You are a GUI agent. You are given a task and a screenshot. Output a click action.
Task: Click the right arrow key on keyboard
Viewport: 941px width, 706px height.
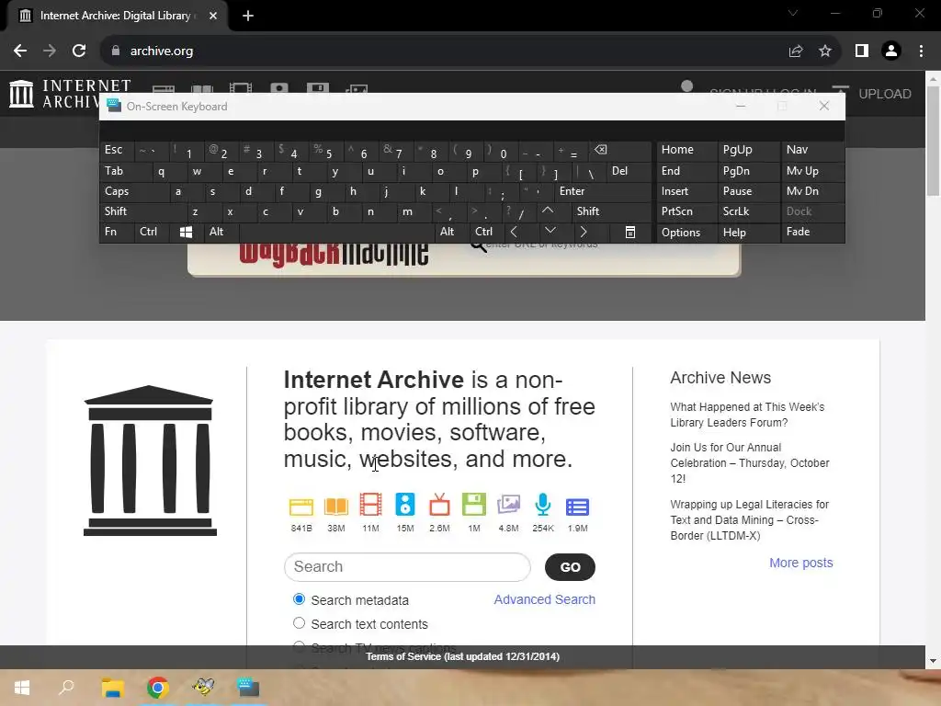(x=584, y=232)
